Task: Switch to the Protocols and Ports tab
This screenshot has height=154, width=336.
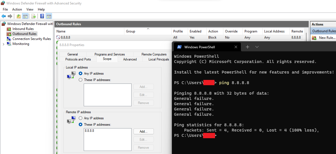Action: (x=78, y=59)
